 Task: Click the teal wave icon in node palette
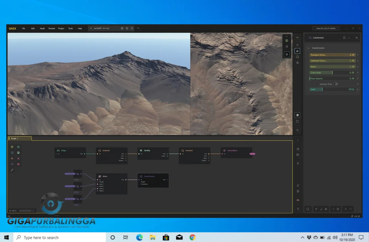[x=18, y=147]
